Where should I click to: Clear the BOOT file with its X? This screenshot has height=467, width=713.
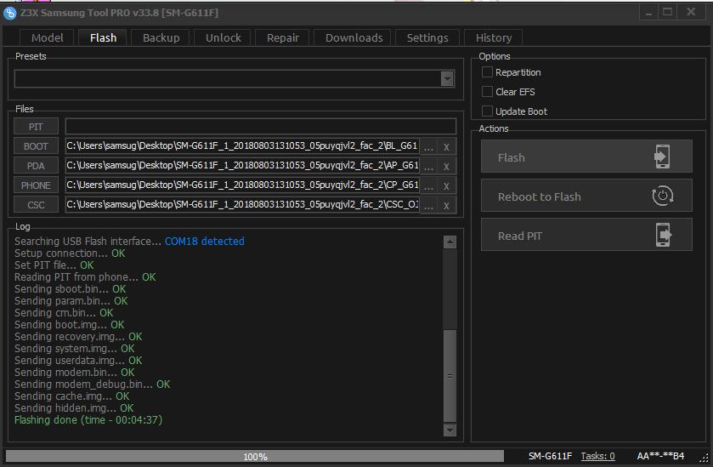(446, 146)
